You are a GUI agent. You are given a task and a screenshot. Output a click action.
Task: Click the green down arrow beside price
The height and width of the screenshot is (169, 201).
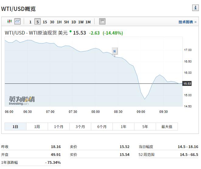coord(71,31)
